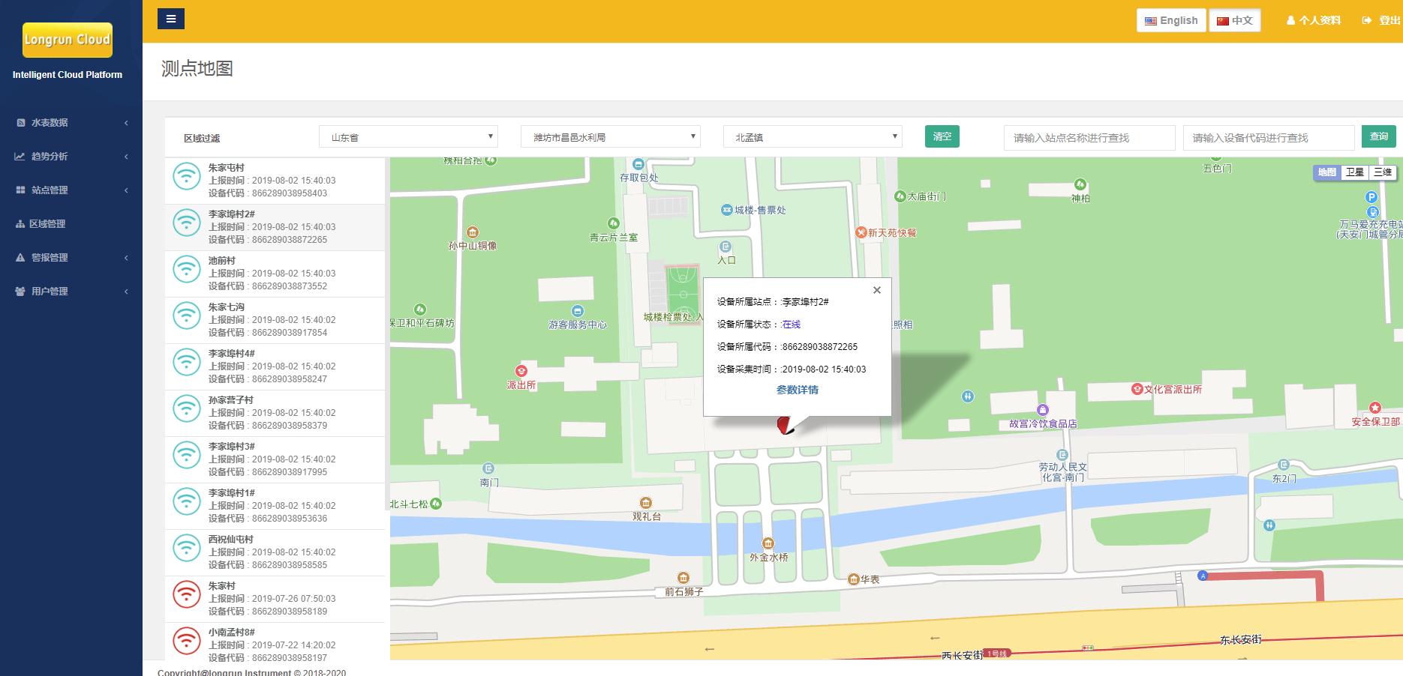Click the green wifi icon for 朱家屯村

point(186,176)
